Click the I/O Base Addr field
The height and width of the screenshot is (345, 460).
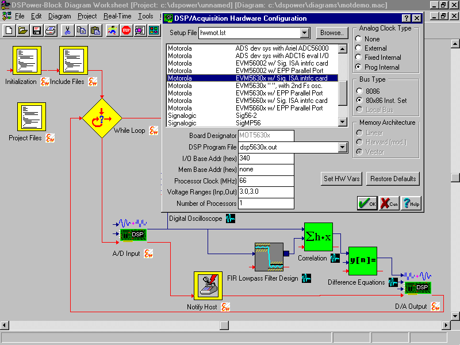266,159
